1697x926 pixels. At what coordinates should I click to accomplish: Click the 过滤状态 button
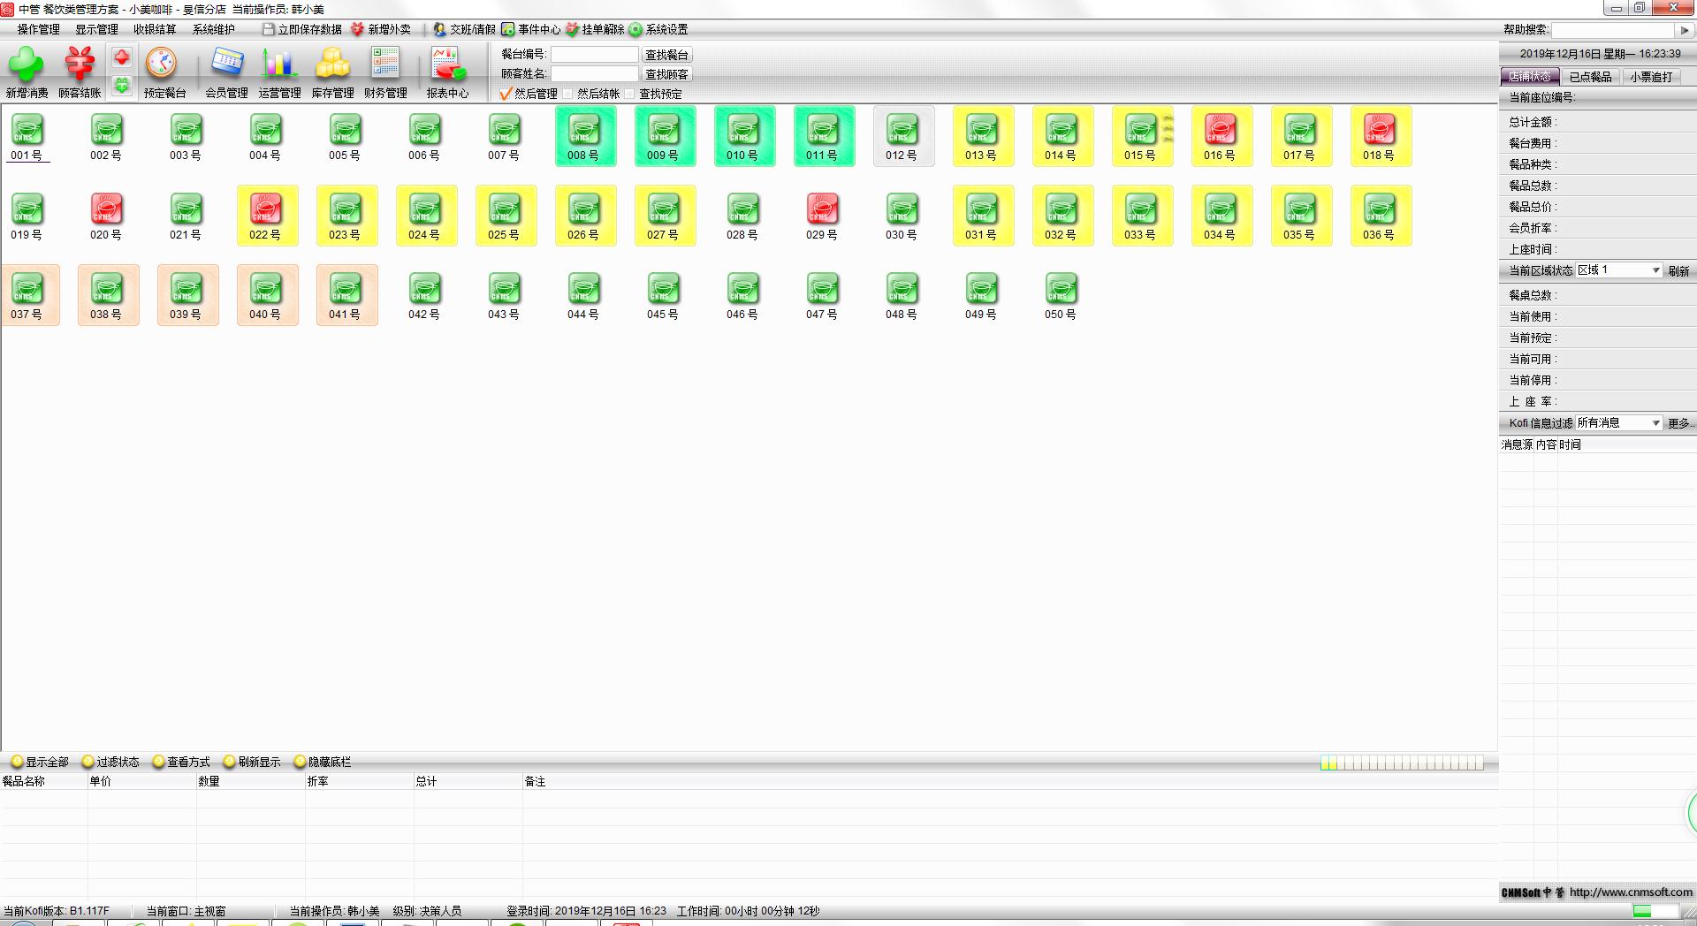click(110, 762)
